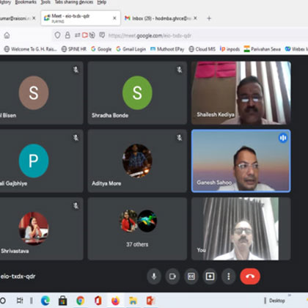Select Ganesh Sahoo speaking video tile
The height and width of the screenshot is (308, 308).
241,161
